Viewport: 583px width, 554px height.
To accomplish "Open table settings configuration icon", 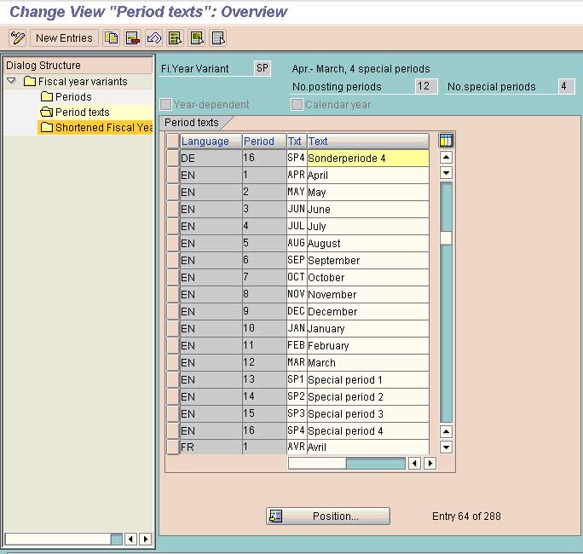I will (x=446, y=141).
